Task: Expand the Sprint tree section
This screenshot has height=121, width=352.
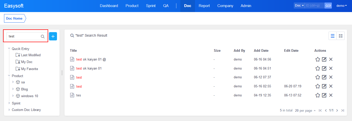Action: point(9,103)
